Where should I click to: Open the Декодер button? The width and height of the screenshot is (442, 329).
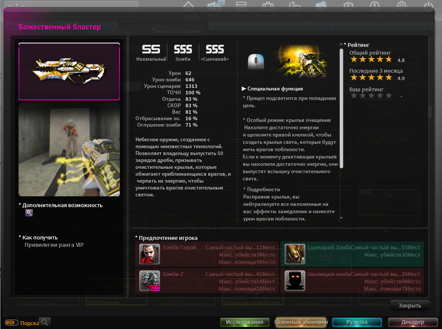[x=413, y=322]
